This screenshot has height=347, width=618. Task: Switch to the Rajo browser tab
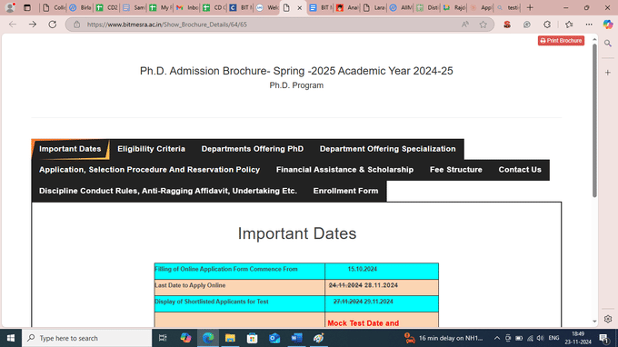454,7
